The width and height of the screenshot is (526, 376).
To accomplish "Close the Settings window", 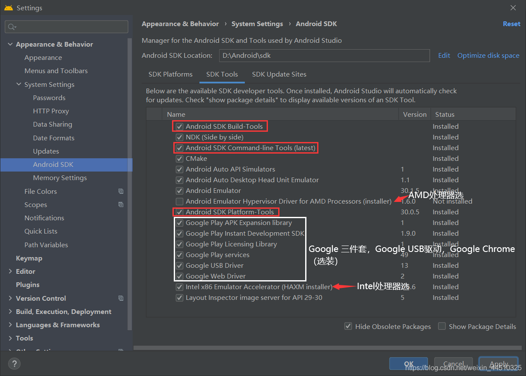I will click(x=513, y=8).
